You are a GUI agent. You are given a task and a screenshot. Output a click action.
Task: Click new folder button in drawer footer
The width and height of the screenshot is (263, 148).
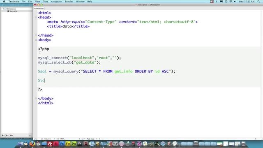[7, 135]
